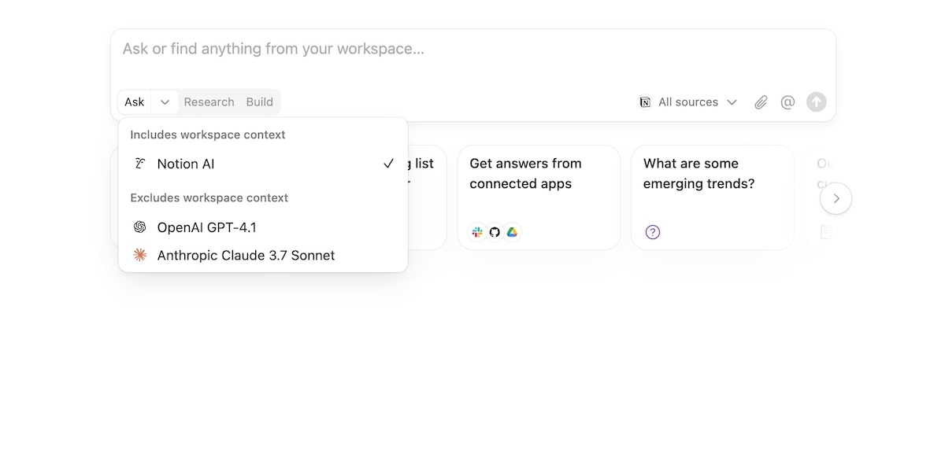Screen dimensions: 945x472
Task: Select Notion AI model option
Action: (263, 164)
